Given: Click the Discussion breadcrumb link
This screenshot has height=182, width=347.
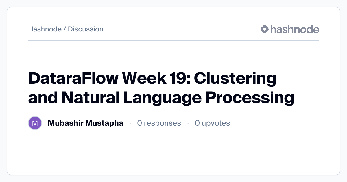Looking at the screenshot, I should click(x=86, y=29).
